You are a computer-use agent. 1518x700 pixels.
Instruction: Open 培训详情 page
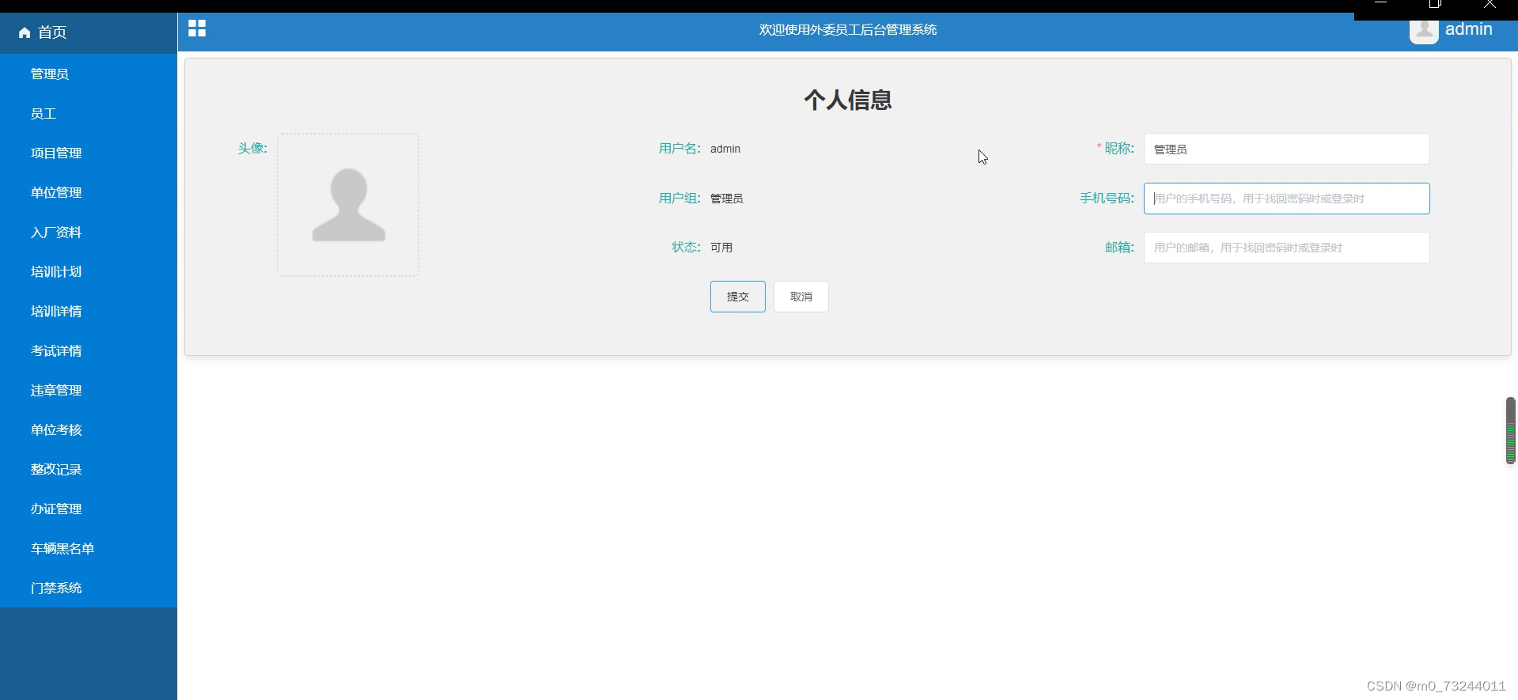[x=89, y=311]
